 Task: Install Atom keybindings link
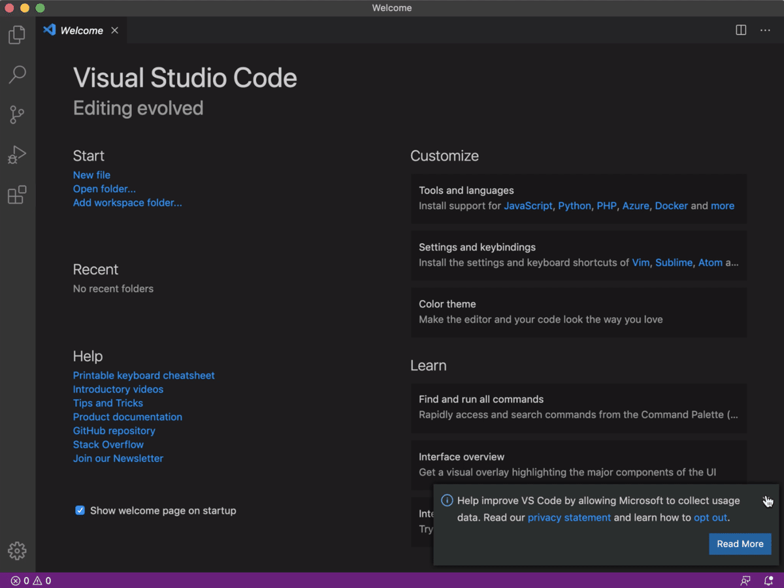(710, 263)
